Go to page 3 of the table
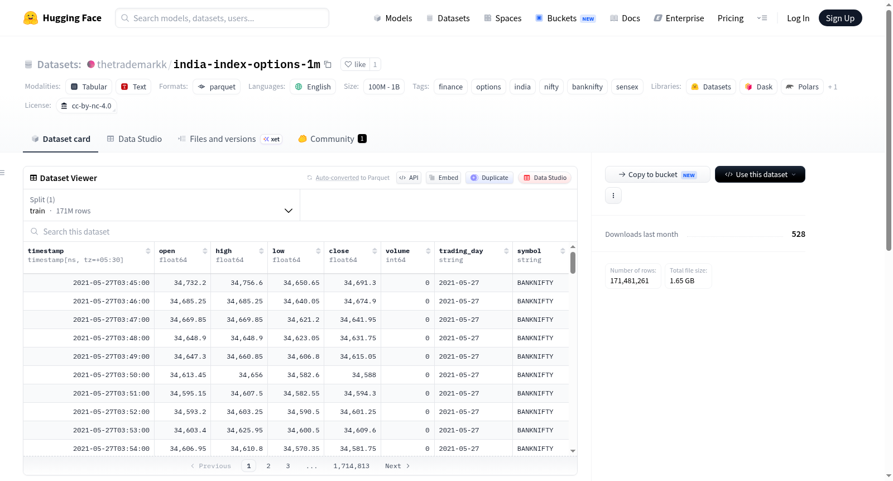The image size is (893, 481). 288,466
